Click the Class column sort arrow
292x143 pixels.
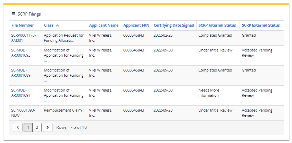pyautogui.click(x=57, y=26)
